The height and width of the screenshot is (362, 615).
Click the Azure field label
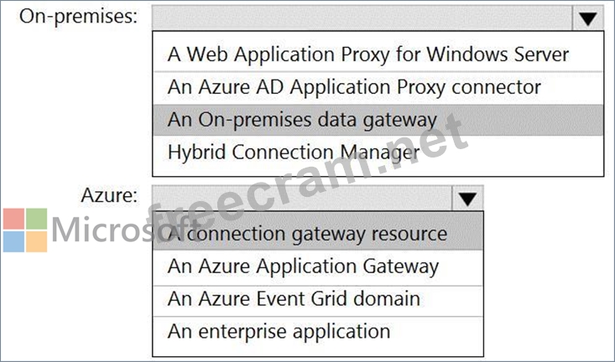click(109, 195)
